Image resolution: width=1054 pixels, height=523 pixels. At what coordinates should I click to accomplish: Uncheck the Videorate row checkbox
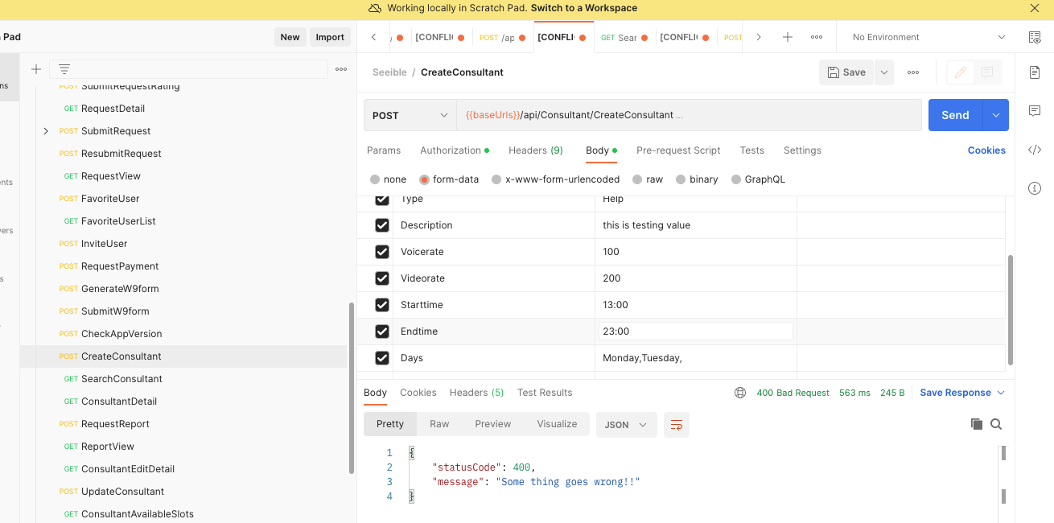(x=382, y=278)
